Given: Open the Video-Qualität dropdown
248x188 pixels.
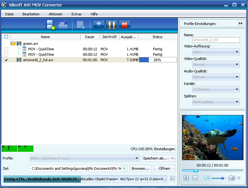Looking at the screenshot, I should 216,64.
